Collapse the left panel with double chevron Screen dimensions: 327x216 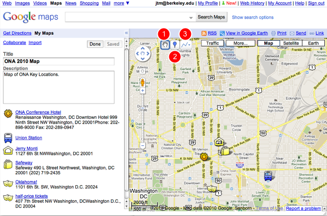(x=126, y=33)
